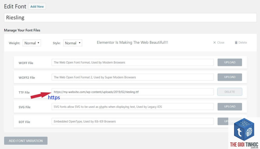The width and height of the screenshot is (260, 149).
Task: Click the 'SVG File' label
Action: (25, 107)
